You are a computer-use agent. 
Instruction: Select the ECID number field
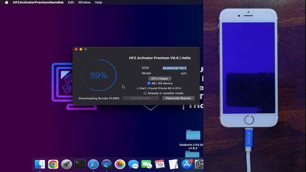[175, 68]
